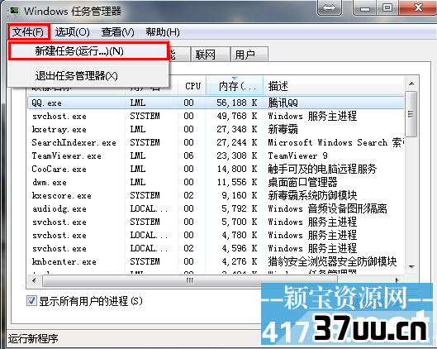437x349 pixels.
Task: Click the 腾讯QQ description cell
Action: pyautogui.click(x=283, y=103)
